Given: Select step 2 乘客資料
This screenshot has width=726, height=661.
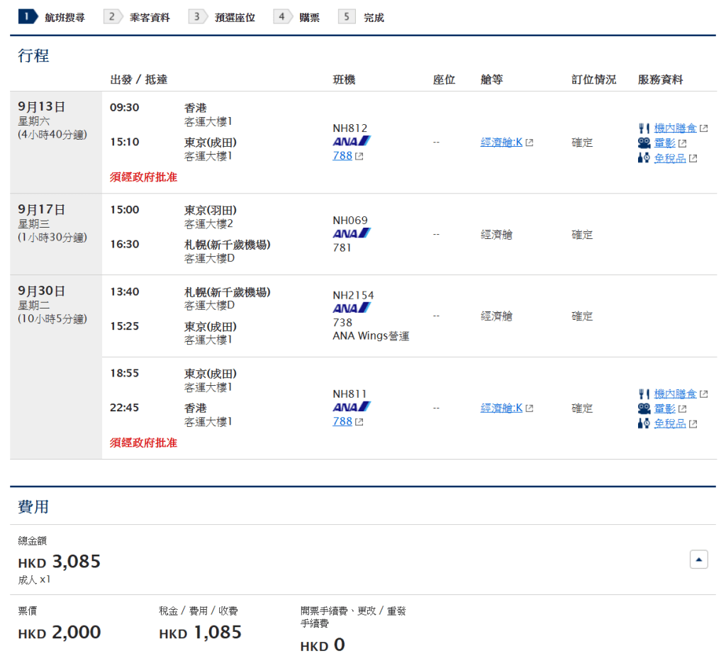Looking at the screenshot, I should tap(138, 17).
